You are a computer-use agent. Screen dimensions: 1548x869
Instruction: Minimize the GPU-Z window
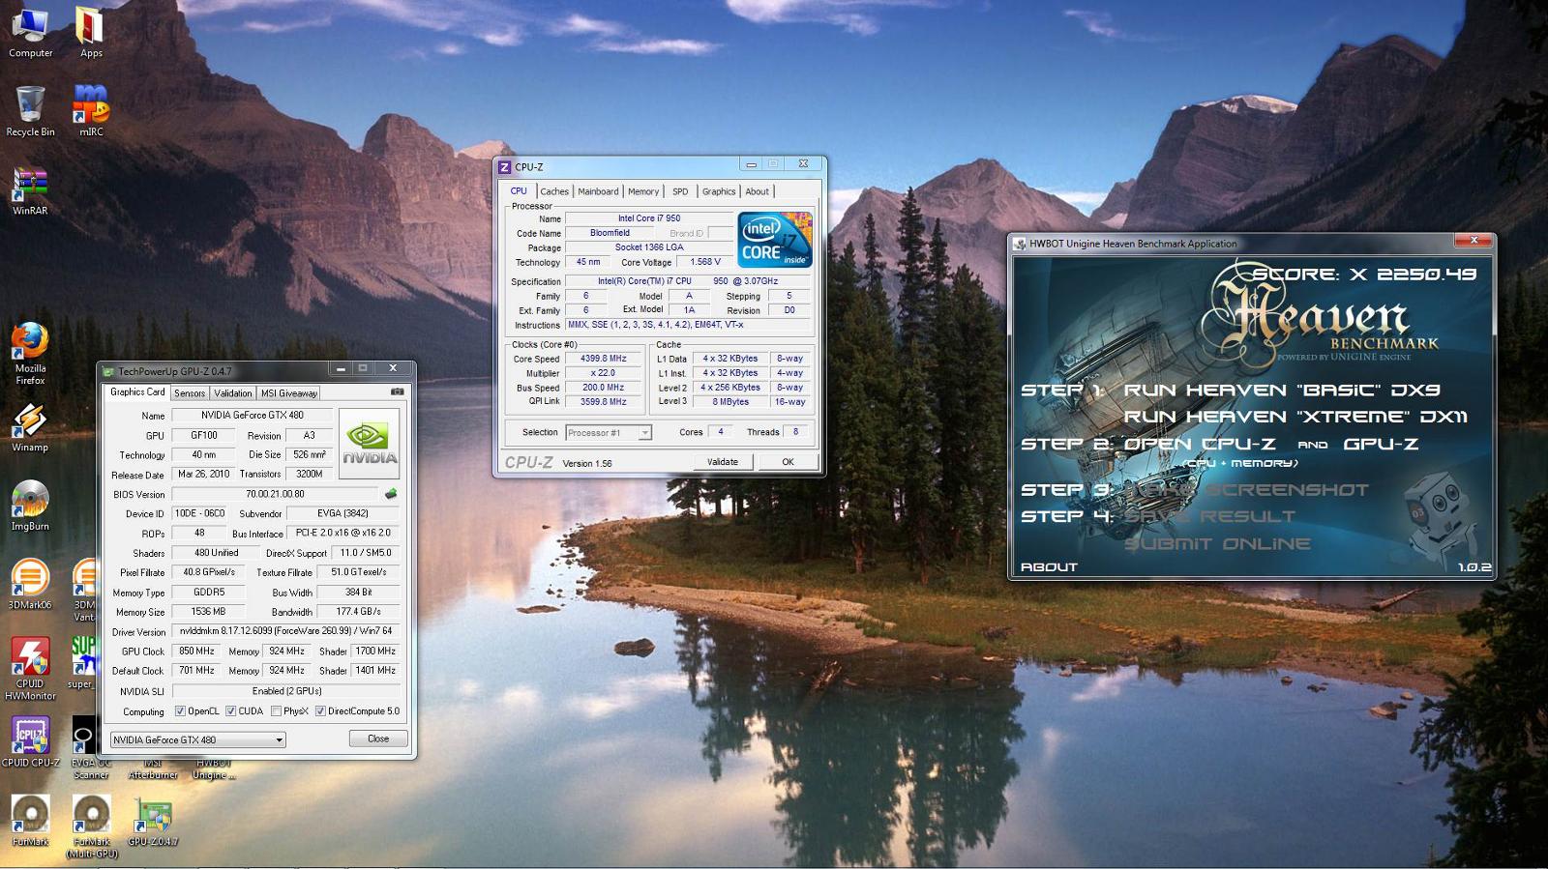click(x=340, y=368)
